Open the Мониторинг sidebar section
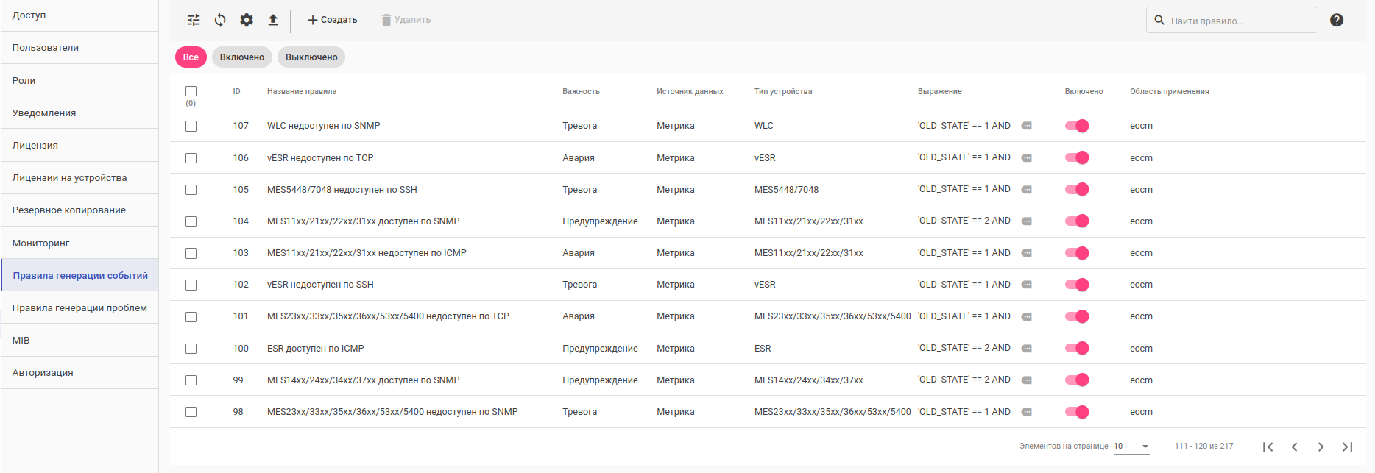This screenshot has width=1375, height=473. [x=79, y=243]
